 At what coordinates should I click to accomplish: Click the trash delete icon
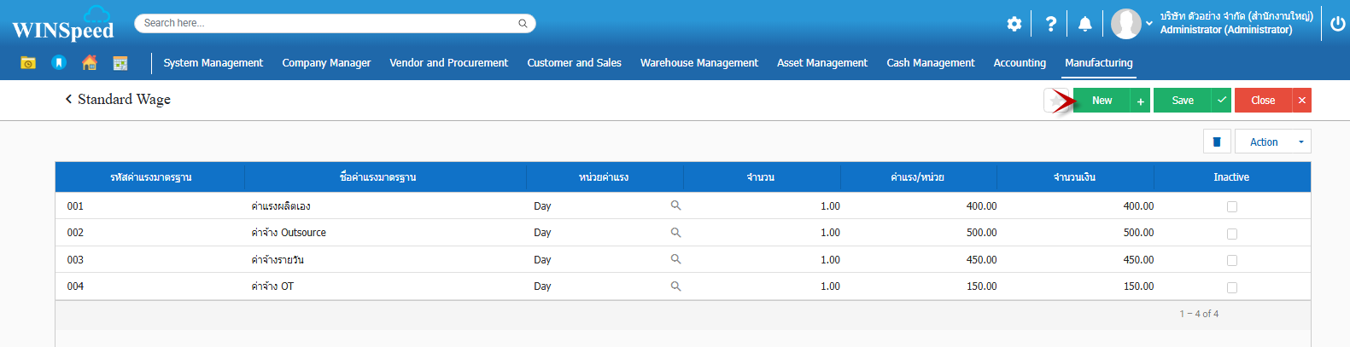pyautogui.click(x=1217, y=142)
